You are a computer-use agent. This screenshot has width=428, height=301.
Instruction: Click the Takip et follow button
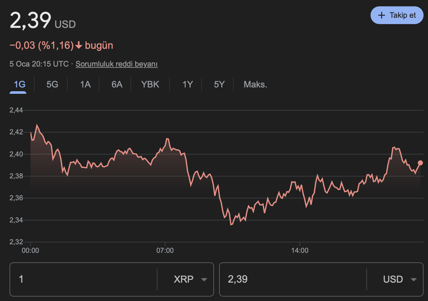(397, 15)
